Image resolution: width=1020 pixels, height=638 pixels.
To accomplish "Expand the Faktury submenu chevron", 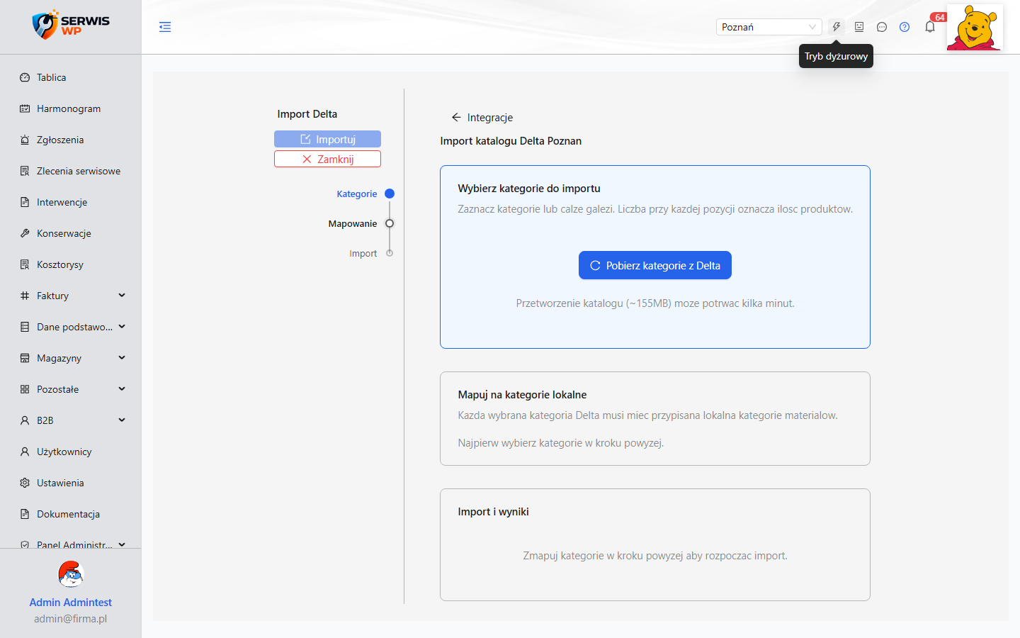I will pyautogui.click(x=122, y=296).
